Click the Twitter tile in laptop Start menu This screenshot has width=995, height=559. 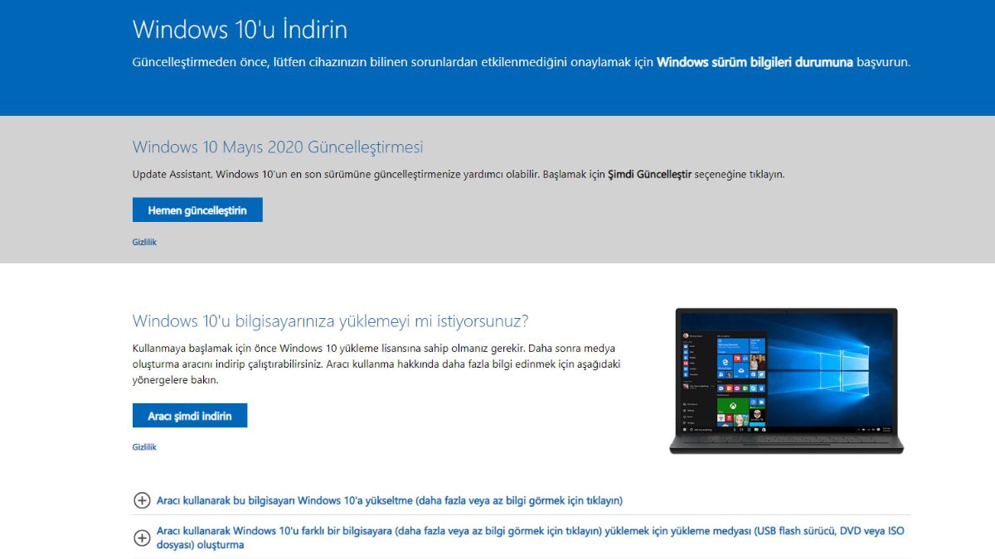coord(761,374)
